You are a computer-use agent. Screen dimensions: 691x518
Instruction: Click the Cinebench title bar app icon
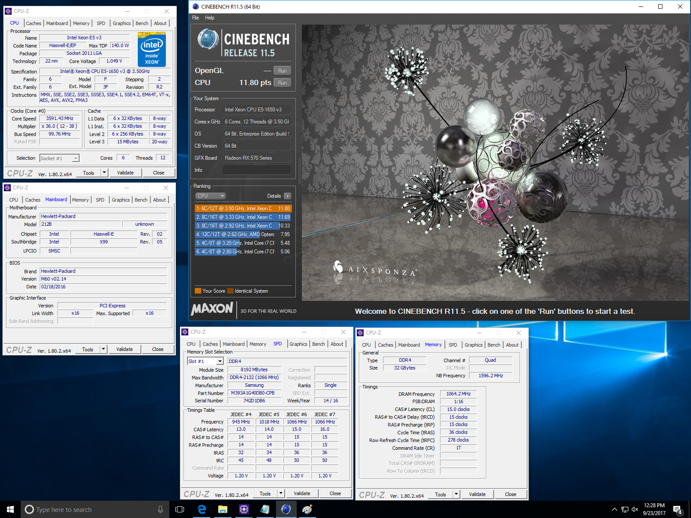coord(196,6)
